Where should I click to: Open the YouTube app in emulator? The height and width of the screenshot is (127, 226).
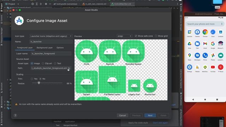(x=213, y=67)
